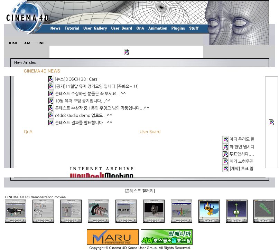Image resolution: width=279 pixels, height=250 pixels.
Task: Open settings dialog demo movie thumbnail
Action: pos(43,211)
